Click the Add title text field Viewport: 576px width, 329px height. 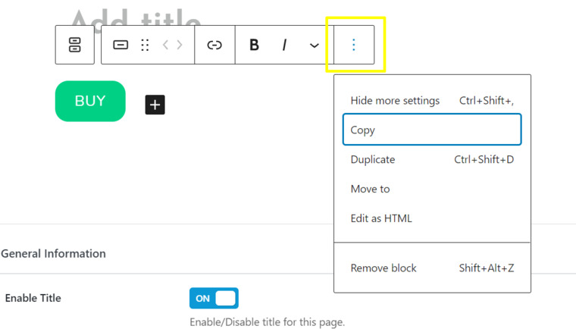pos(136,17)
